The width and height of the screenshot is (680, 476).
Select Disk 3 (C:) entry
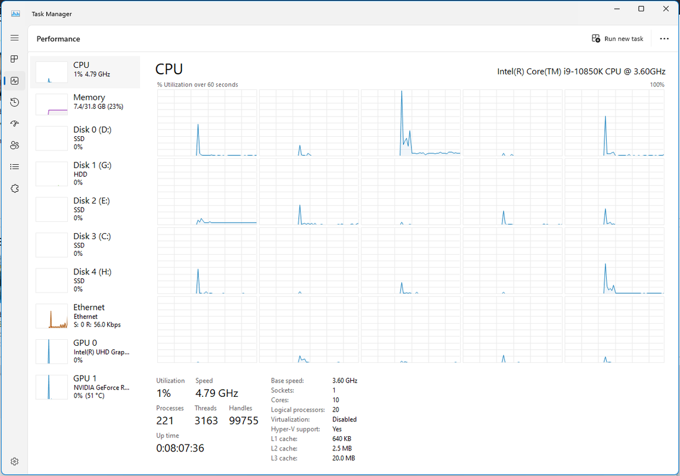[x=85, y=245]
